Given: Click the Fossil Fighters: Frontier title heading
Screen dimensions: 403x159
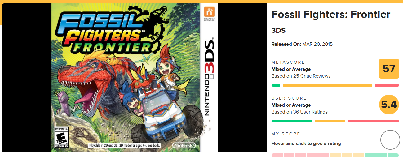Looking at the screenshot, I should [x=331, y=14].
